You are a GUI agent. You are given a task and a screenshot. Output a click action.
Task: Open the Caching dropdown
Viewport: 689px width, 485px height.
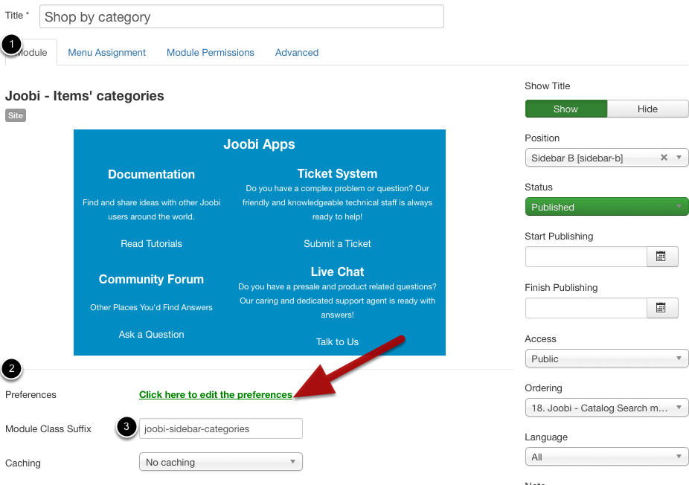coord(220,462)
